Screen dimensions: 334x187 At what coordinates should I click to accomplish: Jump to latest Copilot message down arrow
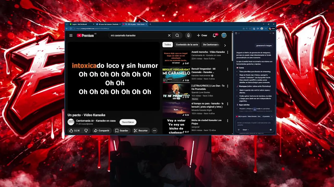pyautogui.click(x=255, y=109)
